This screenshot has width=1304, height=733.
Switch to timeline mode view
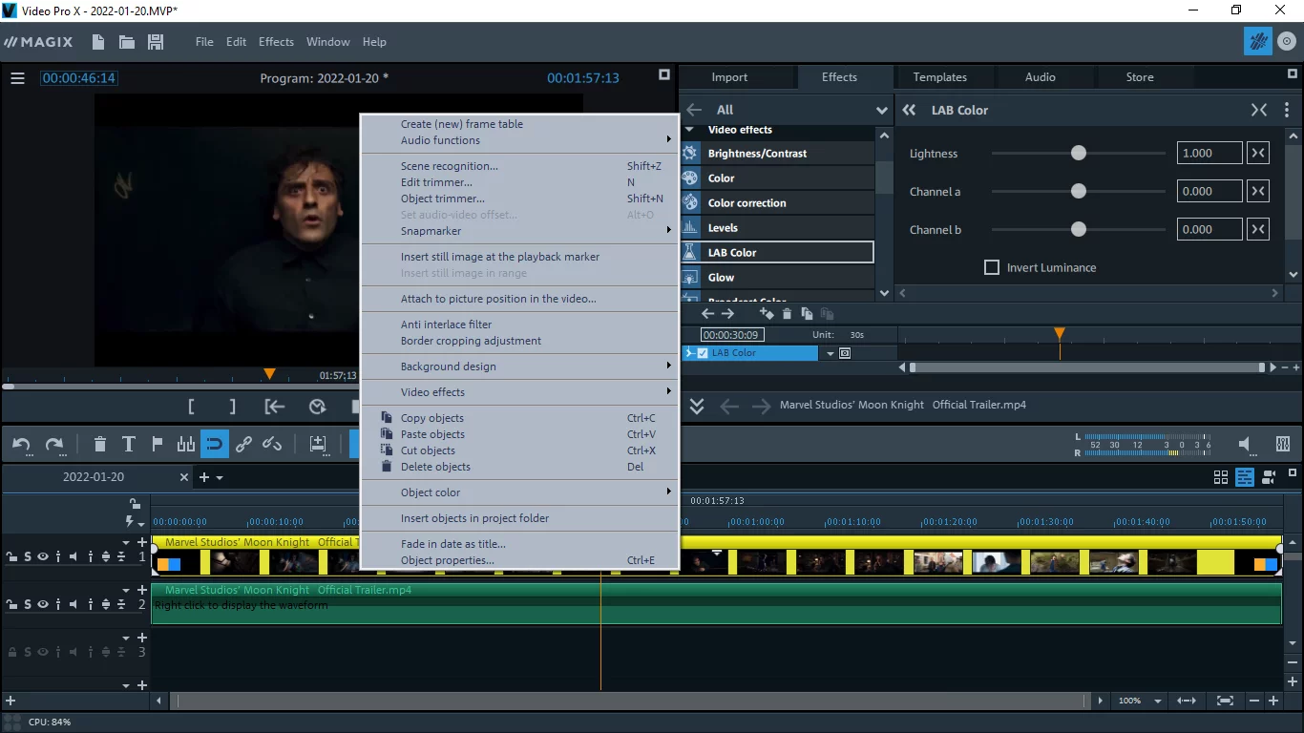[x=1245, y=477]
